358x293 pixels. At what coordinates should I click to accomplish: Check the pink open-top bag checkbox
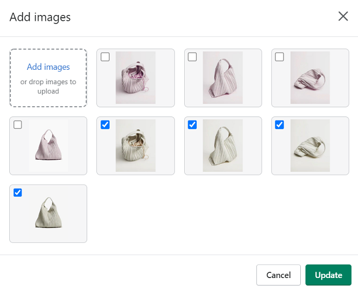105,57
